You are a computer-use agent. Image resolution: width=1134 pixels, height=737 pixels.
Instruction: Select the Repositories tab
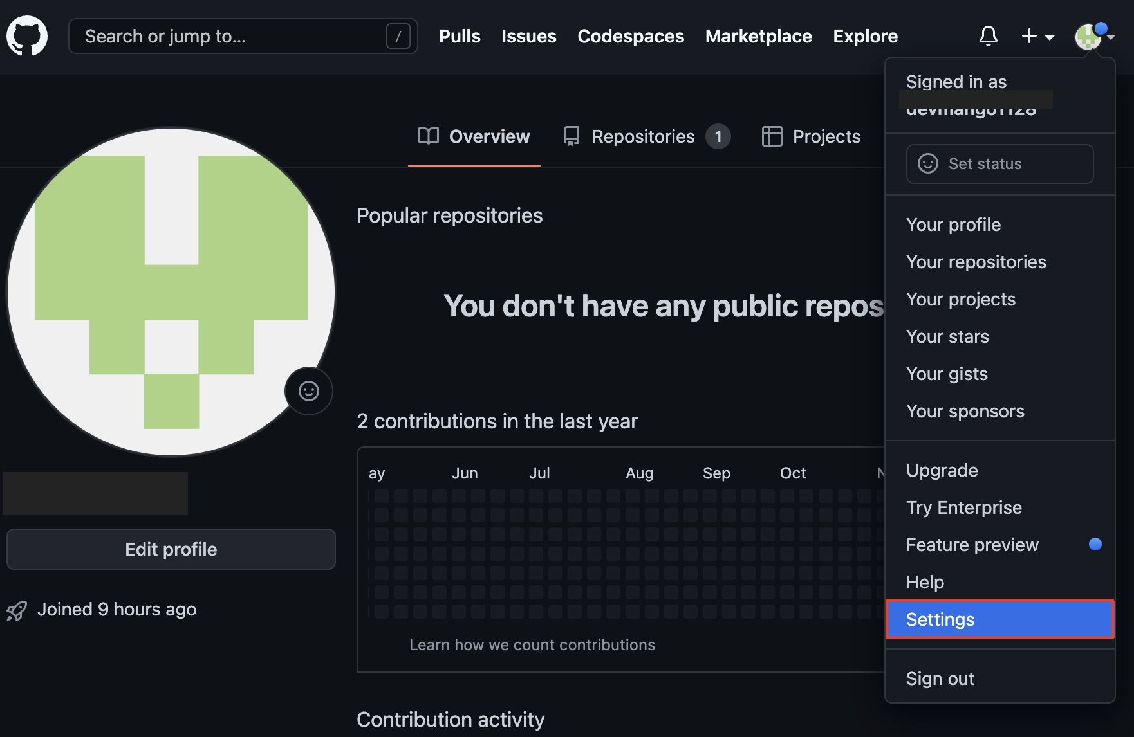pyautogui.click(x=646, y=136)
